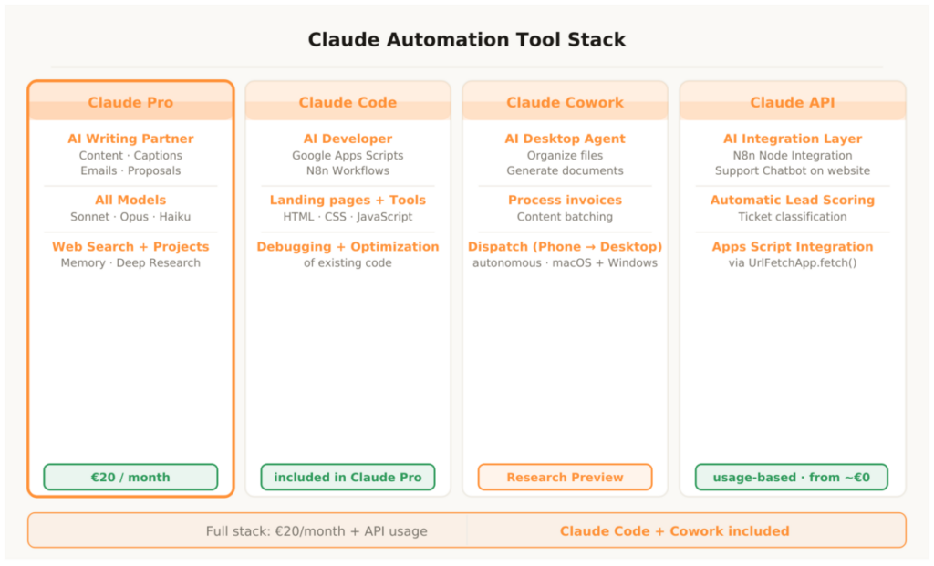This screenshot has height=566, width=934.
Task: Click the Automatic Lead Scoring heading
Action: (793, 200)
